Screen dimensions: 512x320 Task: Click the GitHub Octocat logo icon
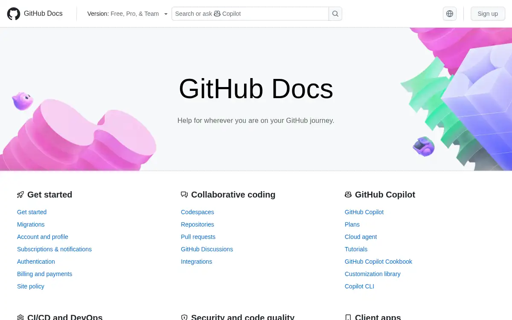coord(14,14)
